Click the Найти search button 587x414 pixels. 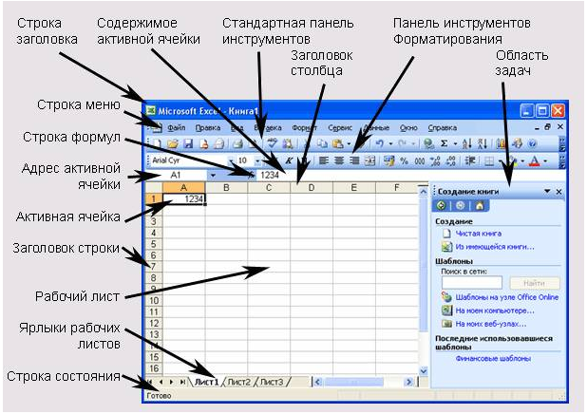534,283
